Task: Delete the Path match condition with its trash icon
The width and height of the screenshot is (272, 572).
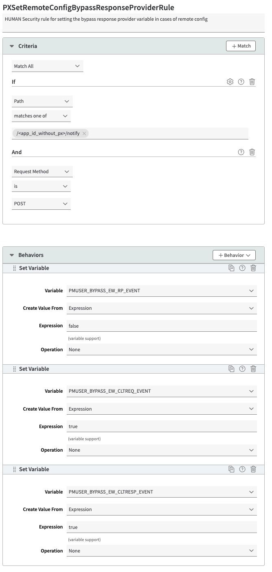Action: 252,82
